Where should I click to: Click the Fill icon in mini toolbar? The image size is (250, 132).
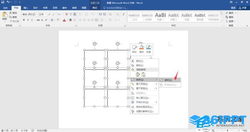141,49
